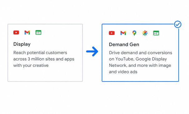
Task: Click the YouTube icon in Display card
Action: pos(16,32)
